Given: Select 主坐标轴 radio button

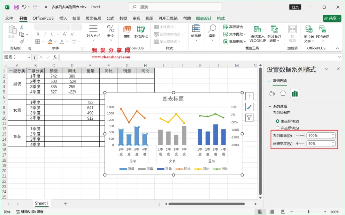Looking at the screenshot, I should click(278, 121).
